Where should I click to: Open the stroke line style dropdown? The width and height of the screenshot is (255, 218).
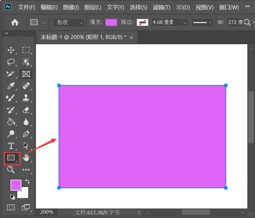(x=202, y=22)
